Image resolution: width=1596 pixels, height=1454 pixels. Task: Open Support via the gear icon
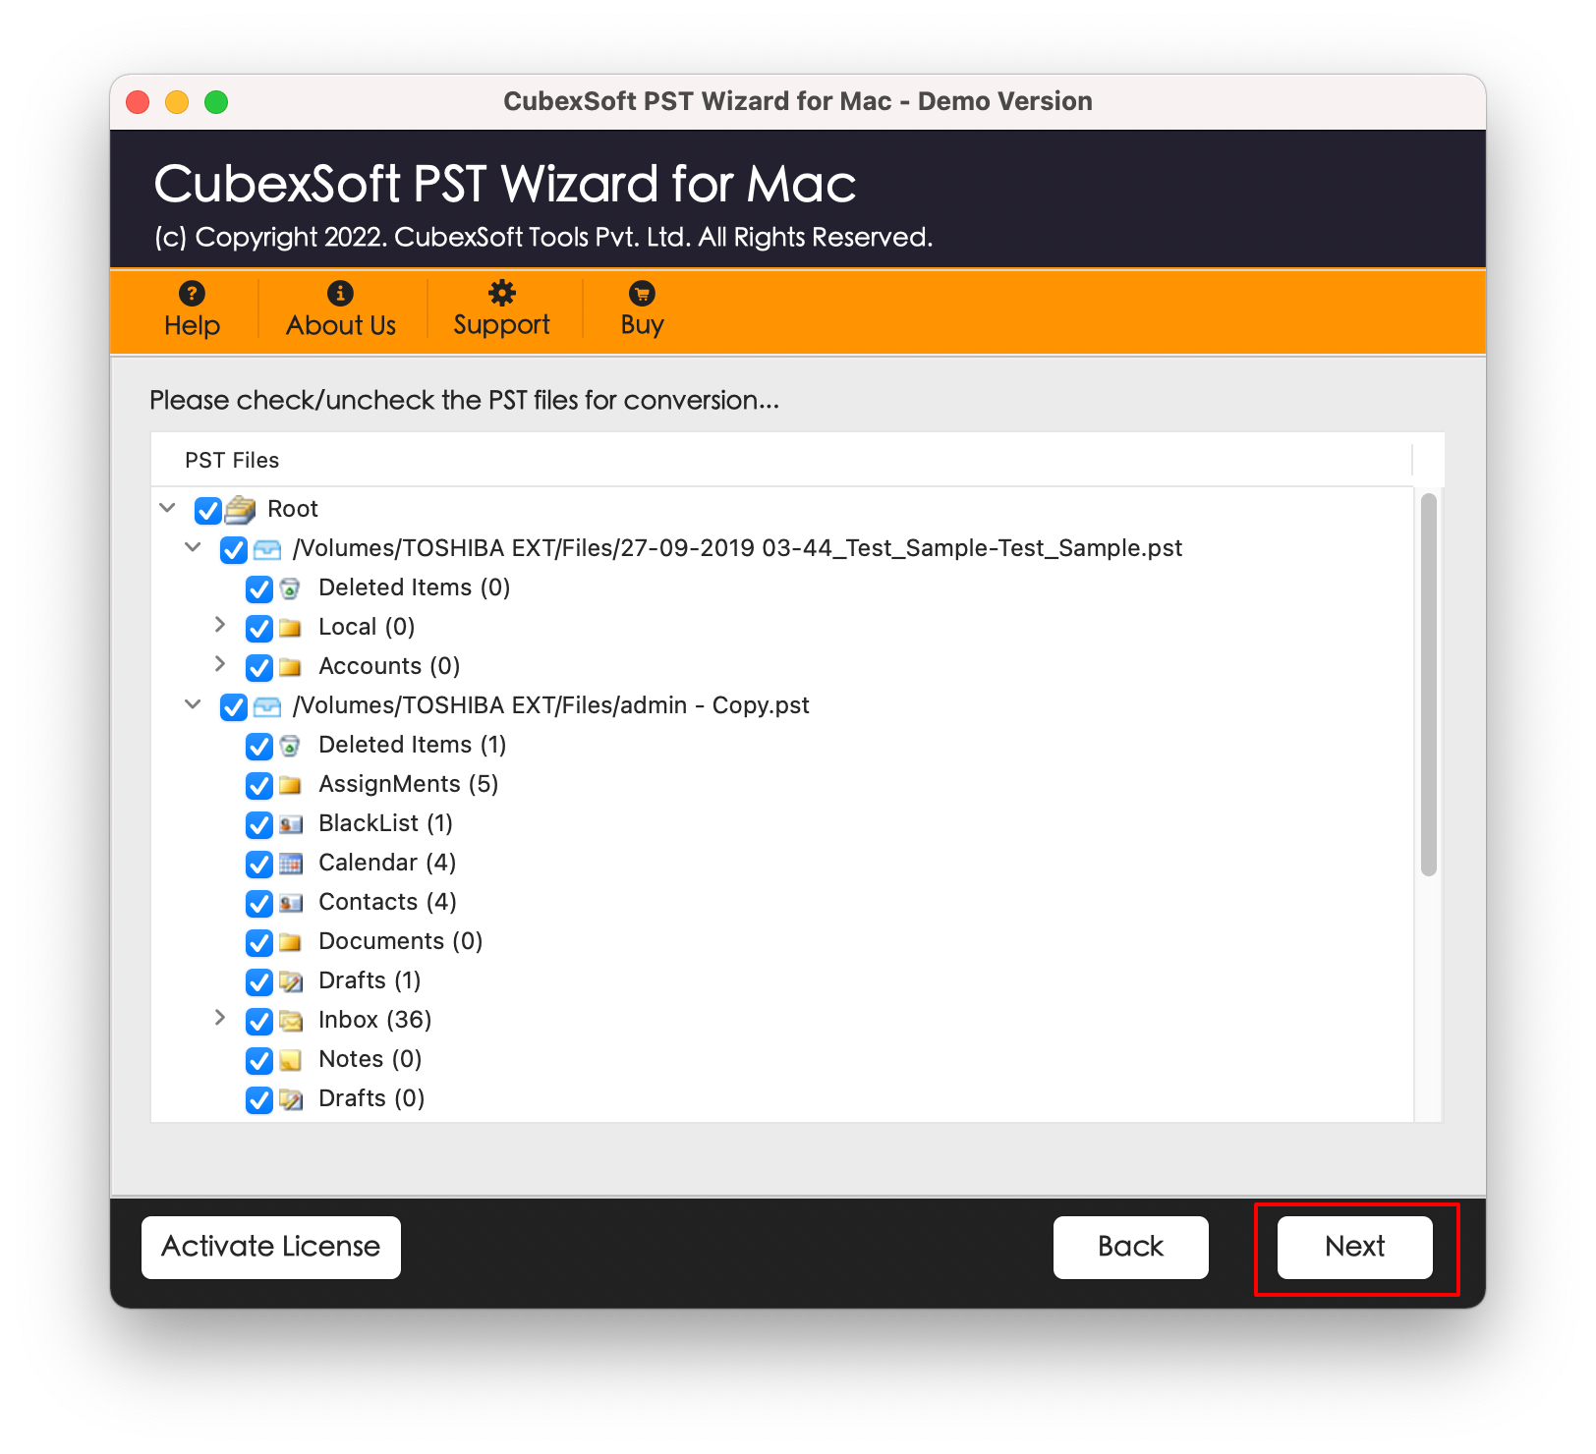coord(502,293)
